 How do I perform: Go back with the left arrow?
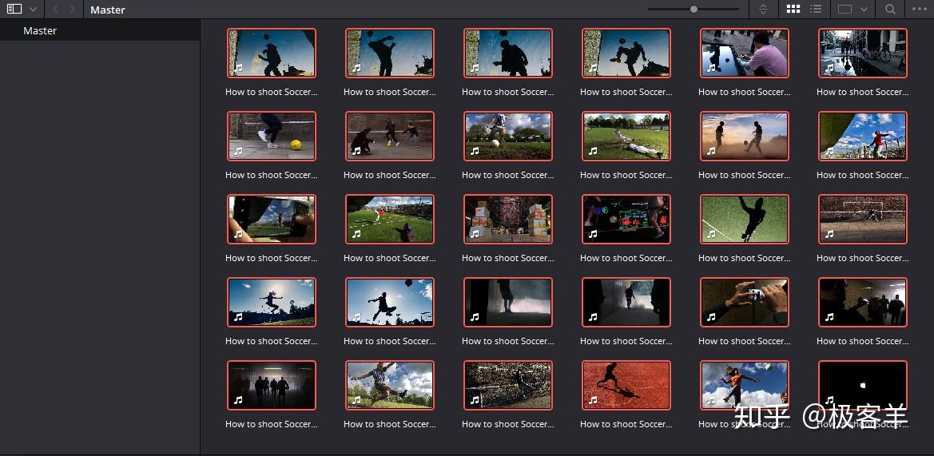tap(55, 10)
